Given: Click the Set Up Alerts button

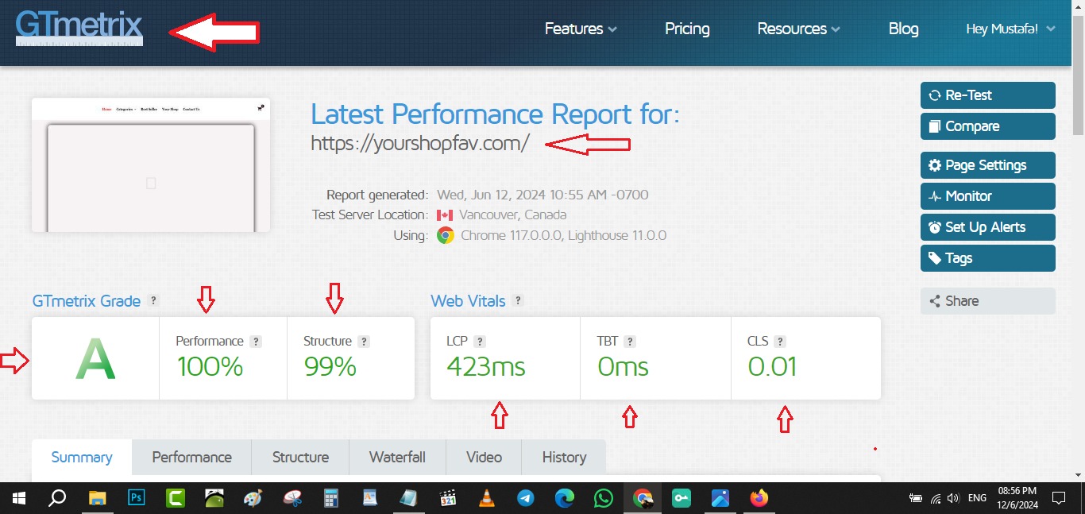Looking at the screenshot, I should point(987,227).
